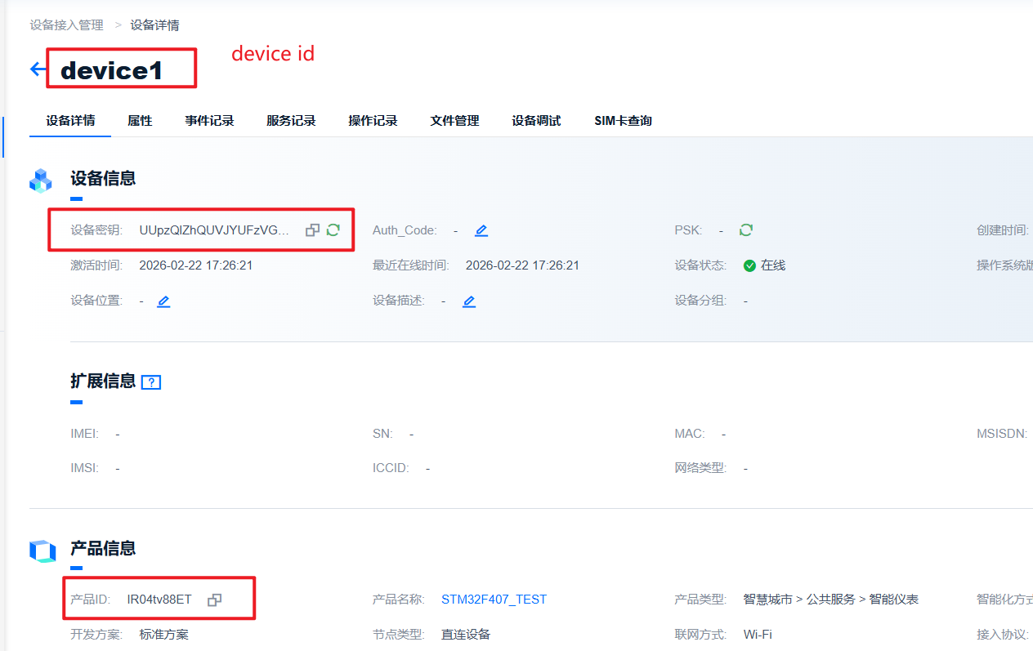This screenshot has width=1033, height=651.
Task: Switch to the 设备调试 tab
Action: click(x=536, y=121)
